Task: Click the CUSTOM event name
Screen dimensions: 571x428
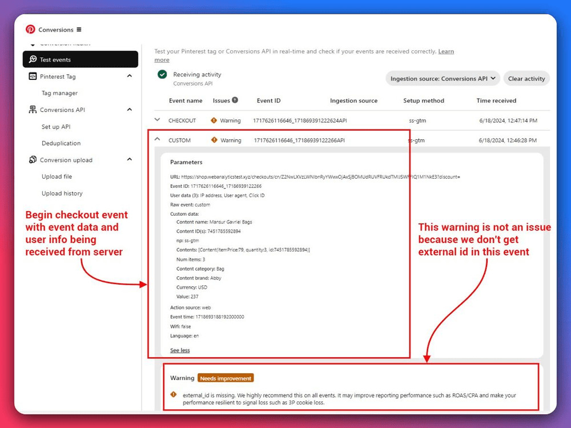Action: 179,140
